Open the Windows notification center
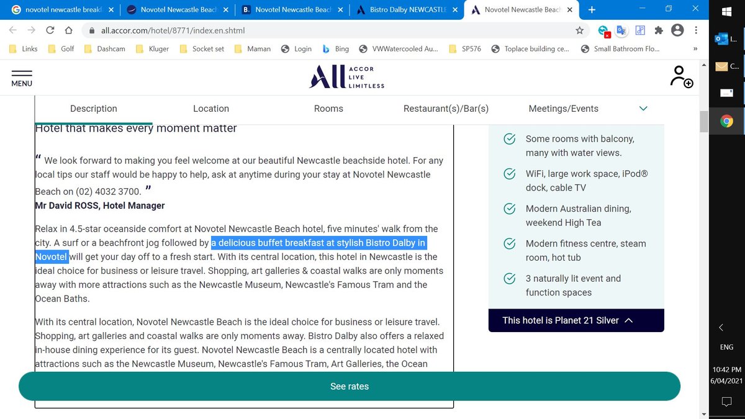This screenshot has height=419, width=745. tap(727, 402)
